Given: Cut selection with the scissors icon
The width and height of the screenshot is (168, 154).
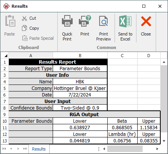Looking at the screenshot, I should (x=24, y=18).
